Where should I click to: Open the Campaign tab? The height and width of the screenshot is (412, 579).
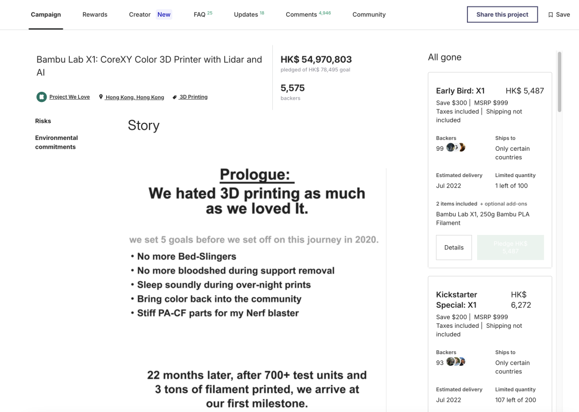tap(46, 14)
